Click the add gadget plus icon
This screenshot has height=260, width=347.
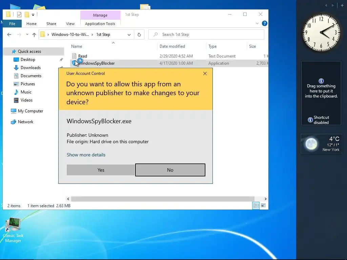(342, 5)
